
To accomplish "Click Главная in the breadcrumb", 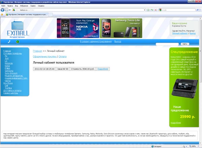I will pyautogui.click(x=37, y=51).
